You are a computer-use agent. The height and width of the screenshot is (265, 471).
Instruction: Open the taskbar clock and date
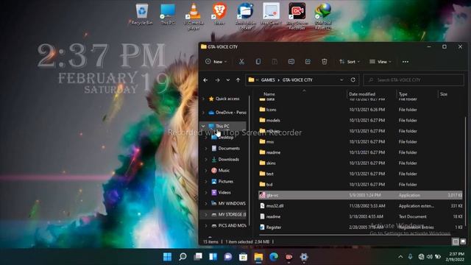(455, 257)
